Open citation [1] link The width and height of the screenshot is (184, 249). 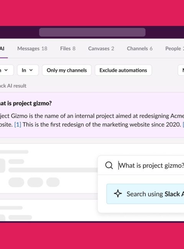click(x=18, y=124)
